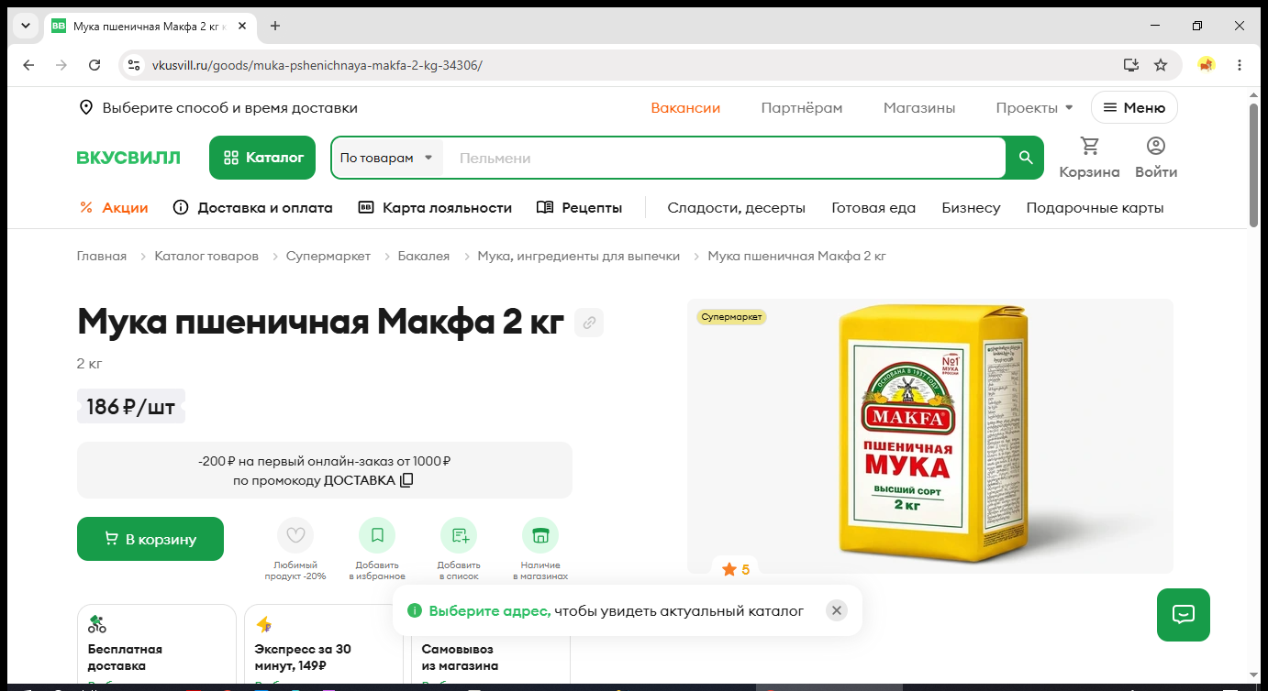Close the Мука пшеничная Макфа tab

[242, 26]
